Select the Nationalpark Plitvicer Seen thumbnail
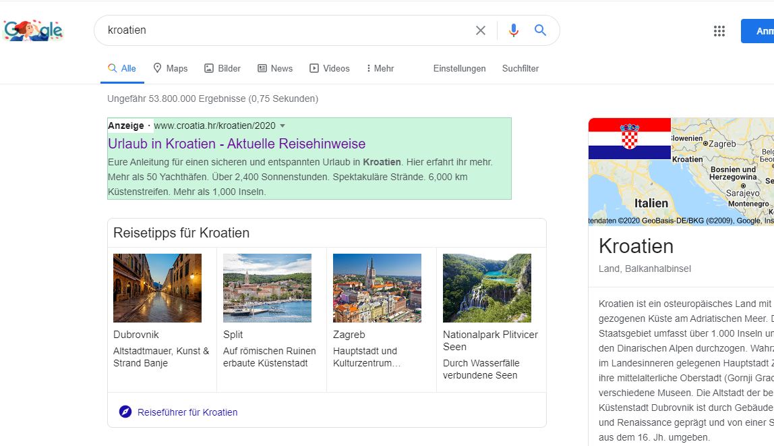The height and width of the screenshot is (446, 774). (x=487, y=288)
